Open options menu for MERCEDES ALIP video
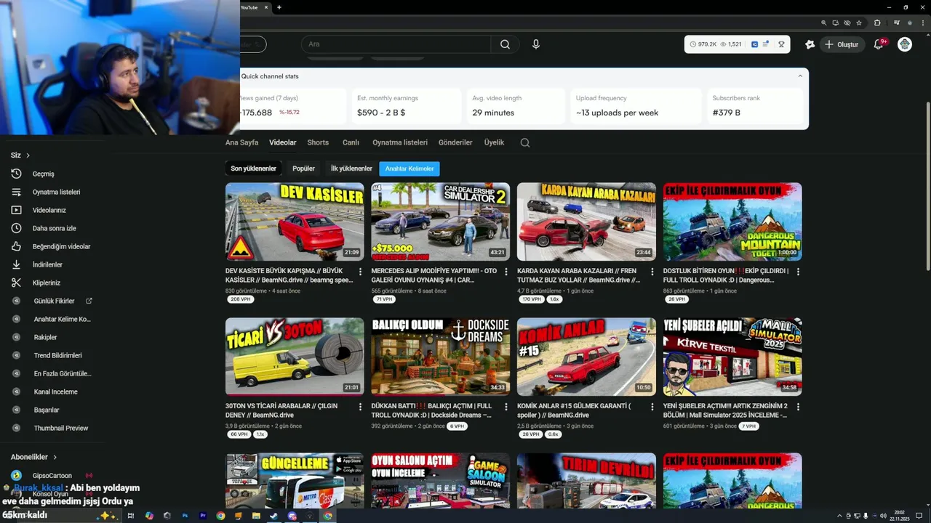Screen dimensions: 931x523 pyautogui.click(x=506, y=272)
